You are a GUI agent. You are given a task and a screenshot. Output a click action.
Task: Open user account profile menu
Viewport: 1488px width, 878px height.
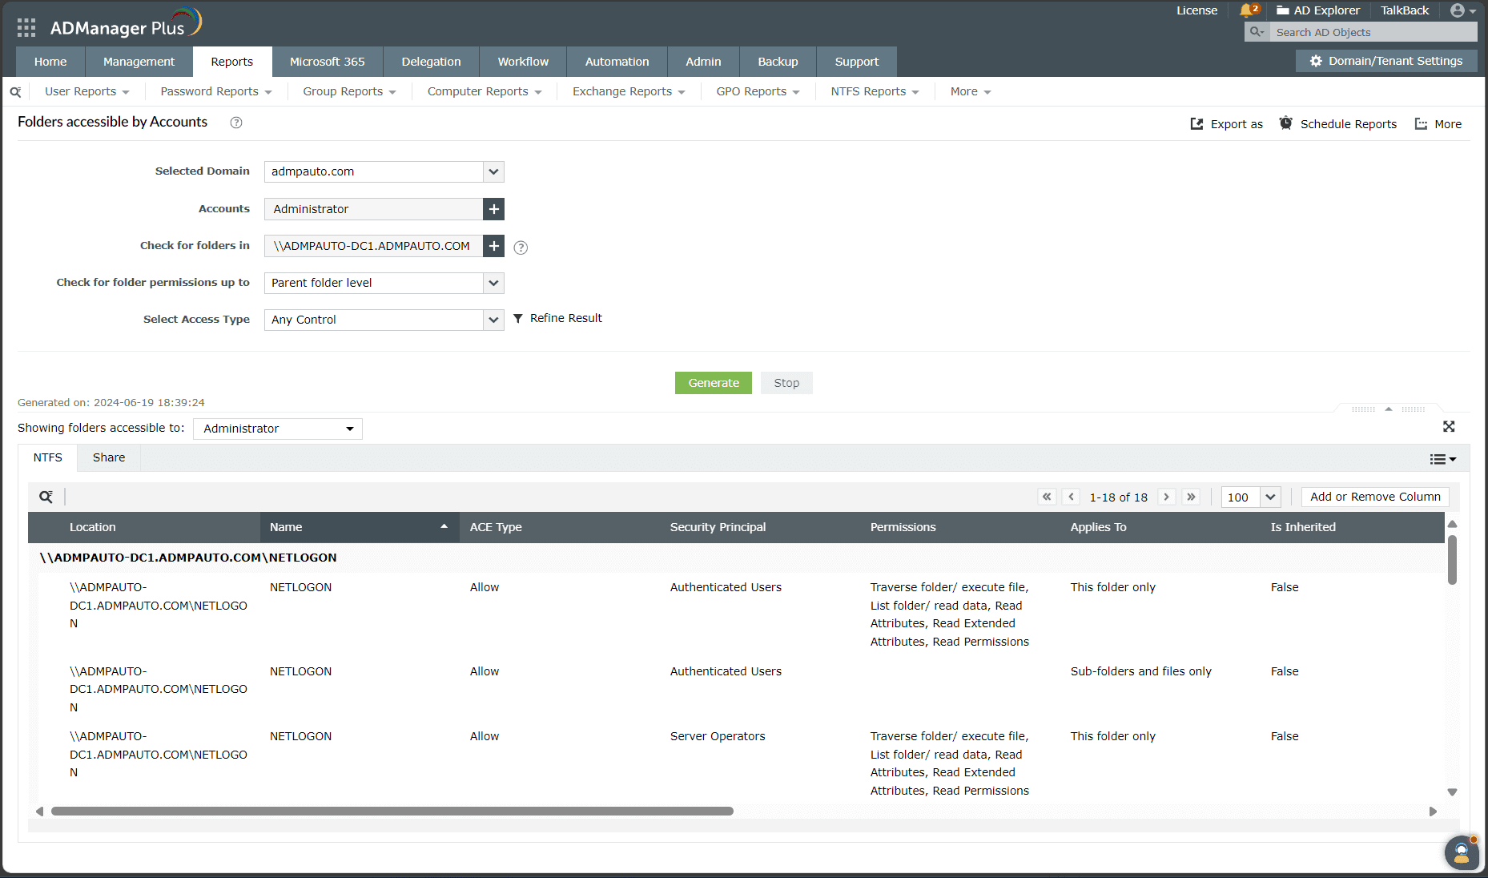[1463, 10]
